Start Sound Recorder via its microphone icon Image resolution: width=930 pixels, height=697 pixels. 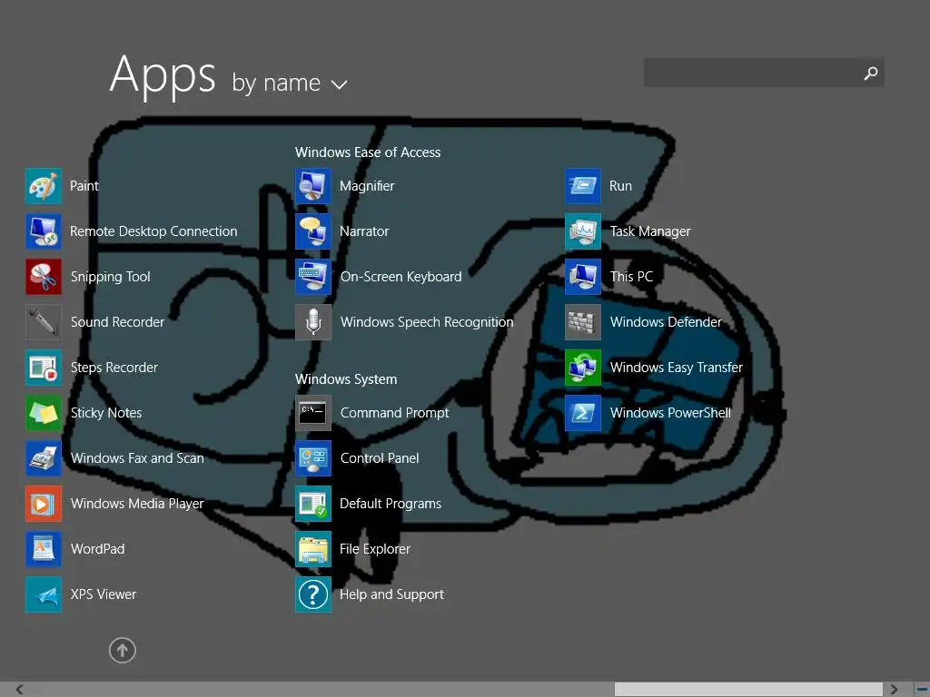44,322
